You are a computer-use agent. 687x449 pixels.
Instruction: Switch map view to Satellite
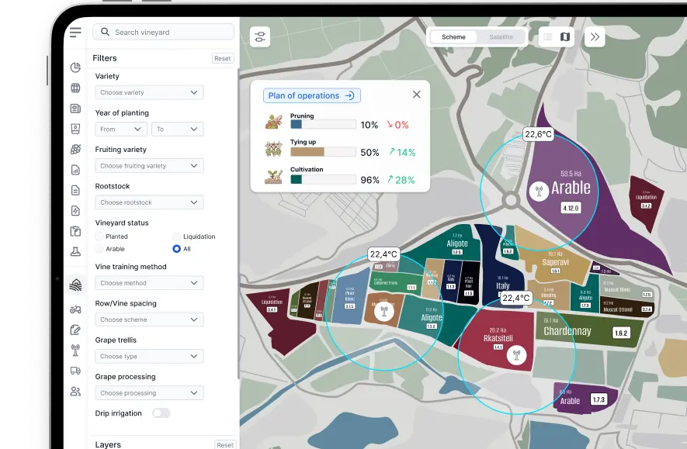(x=501, y=36)
